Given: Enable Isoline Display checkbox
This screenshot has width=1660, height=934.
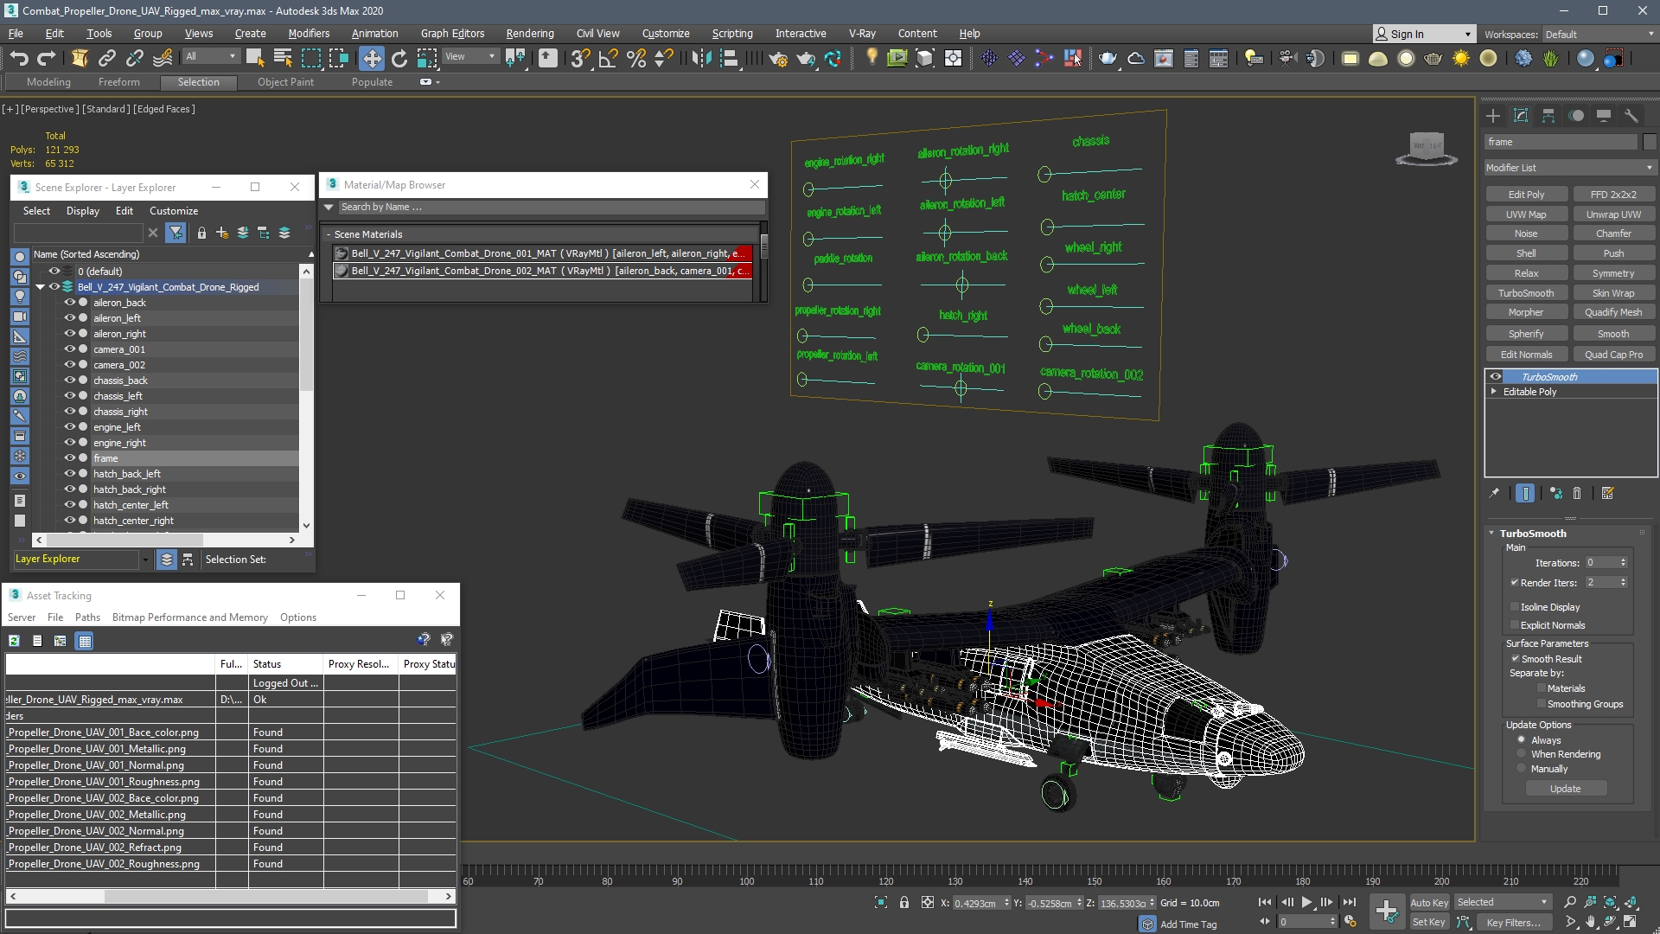Looking at the screenshot, I should point(1515,607).
